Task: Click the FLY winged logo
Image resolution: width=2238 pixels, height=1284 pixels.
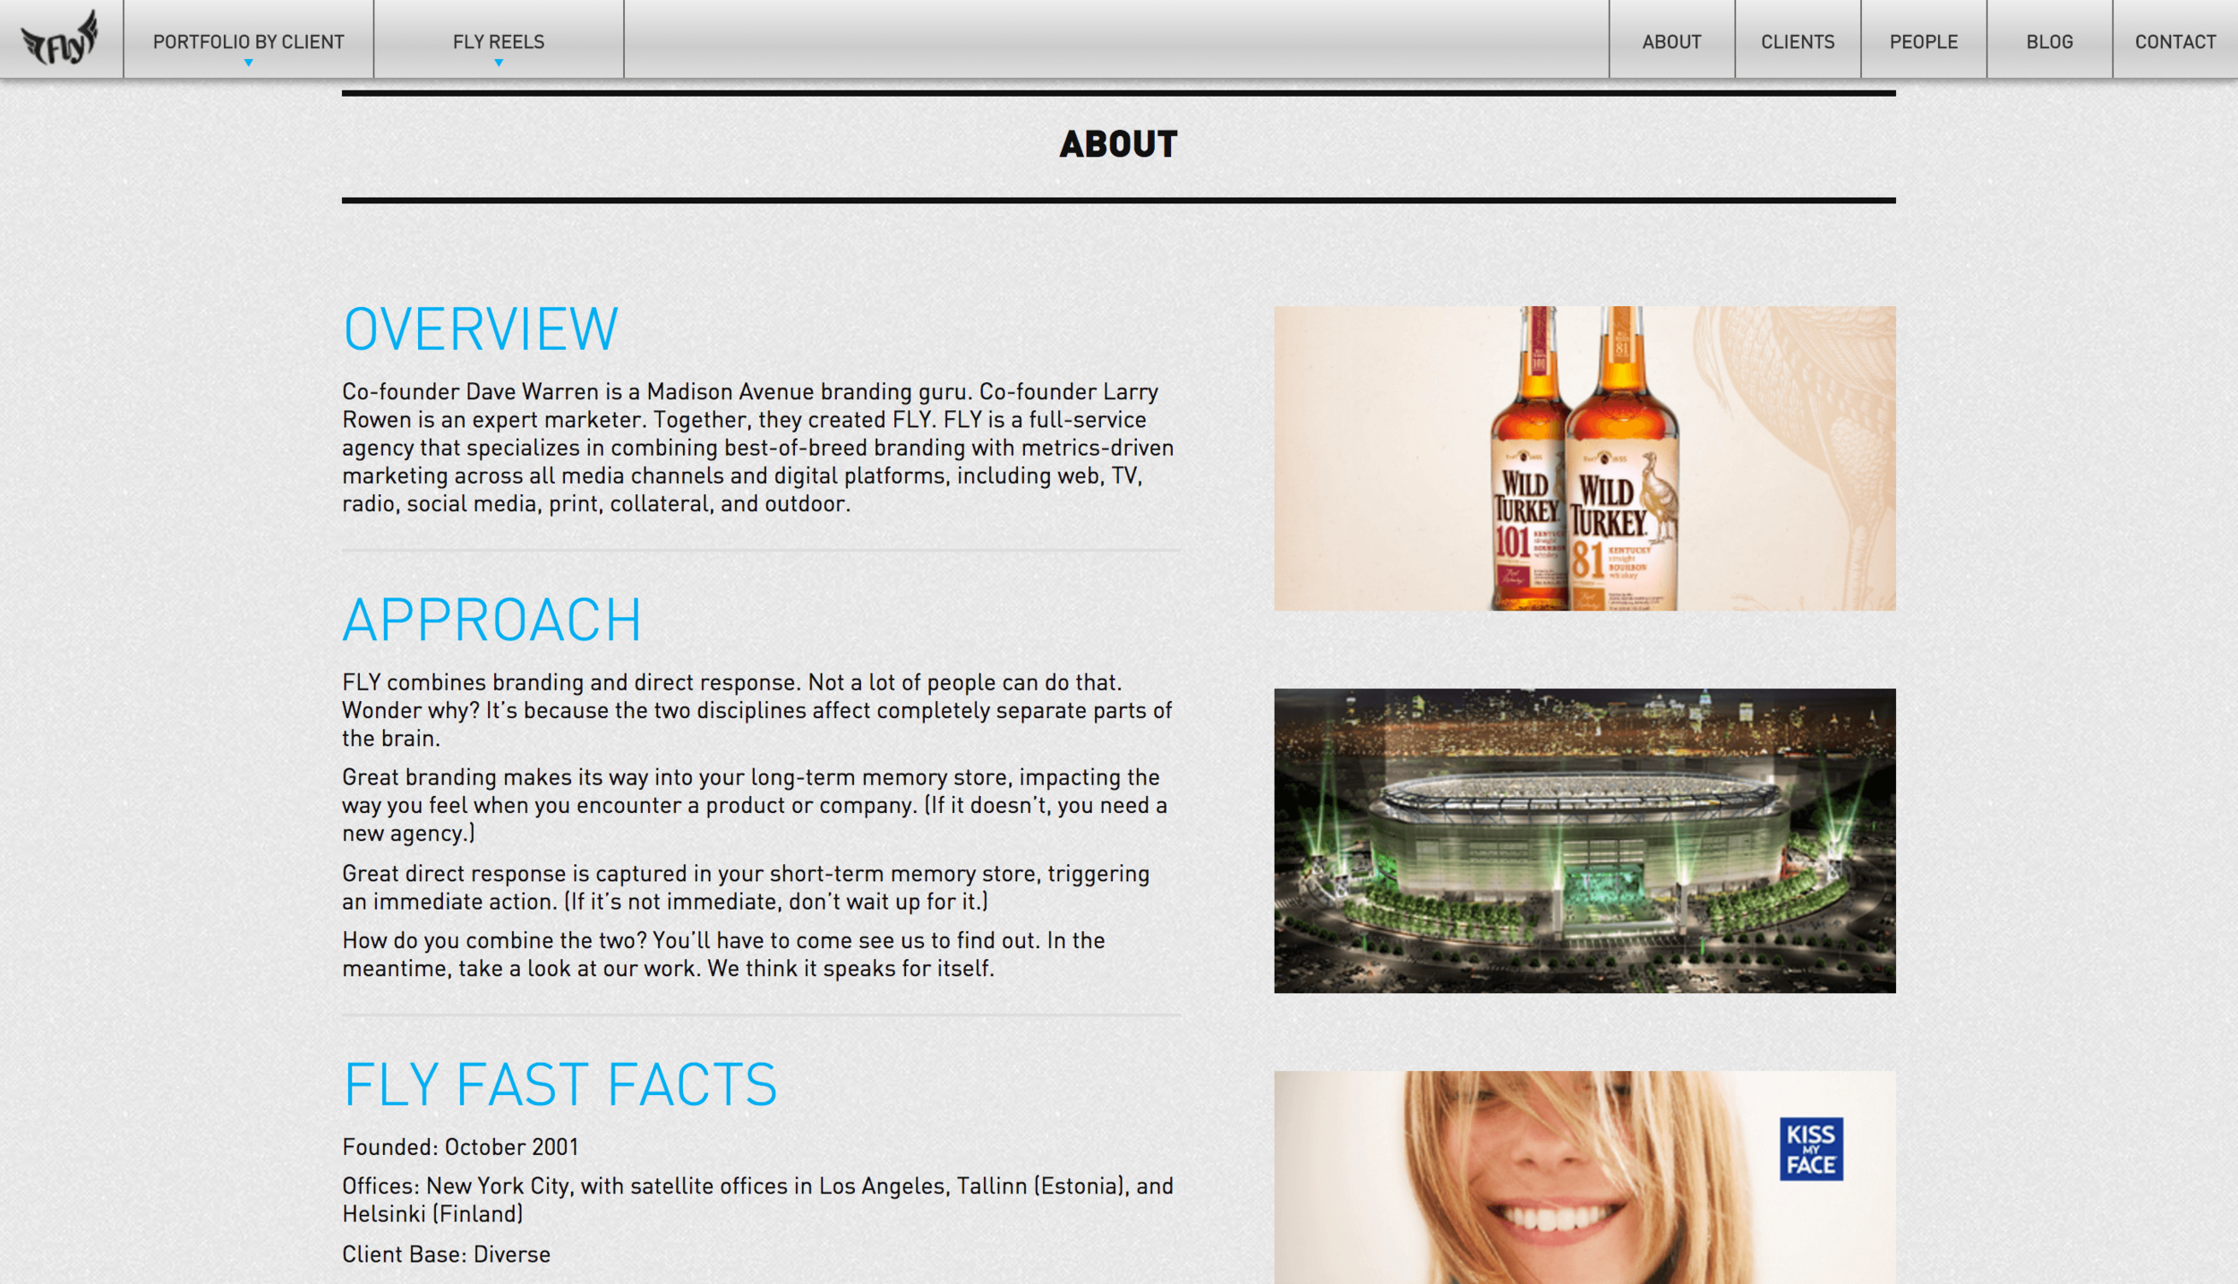Action: pyautogui.click(x=60, y=39)
